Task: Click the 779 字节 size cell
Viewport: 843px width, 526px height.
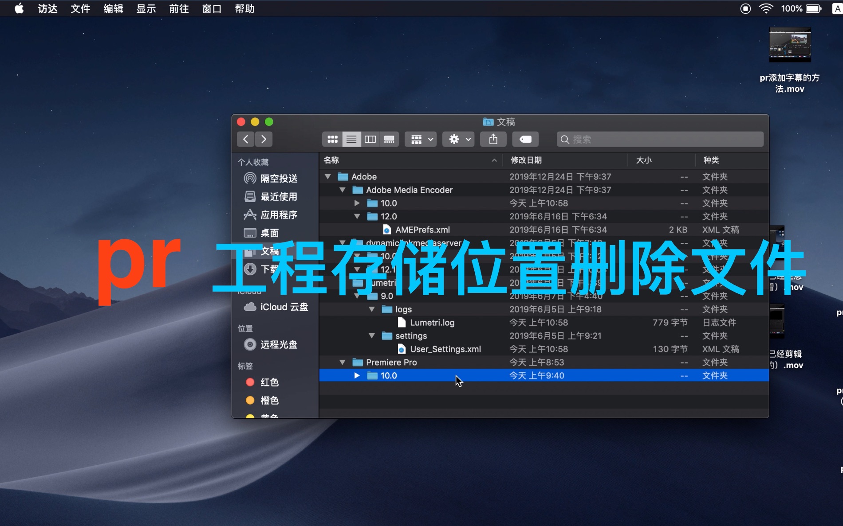Action: click(670, 323)
